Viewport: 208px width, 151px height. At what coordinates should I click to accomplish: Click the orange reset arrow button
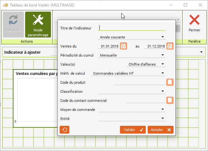[x=64, y=130]
